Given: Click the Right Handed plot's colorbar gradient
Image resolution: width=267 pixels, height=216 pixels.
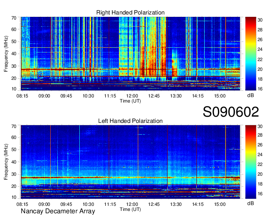Looking at the screenshot, I should [x=251, y=54].
